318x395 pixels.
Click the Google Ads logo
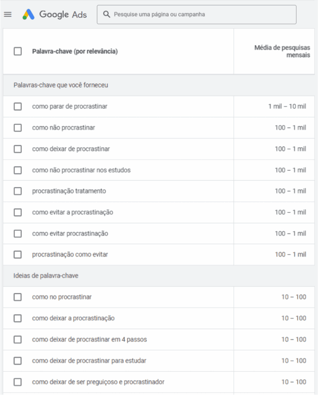54,15
